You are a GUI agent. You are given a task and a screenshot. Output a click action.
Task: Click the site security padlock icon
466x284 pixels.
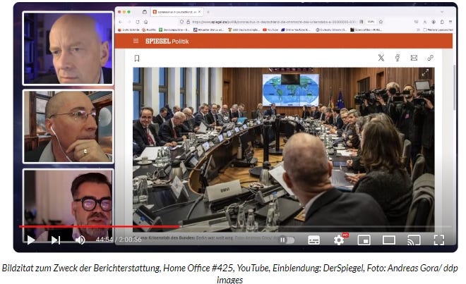point(188,22)
